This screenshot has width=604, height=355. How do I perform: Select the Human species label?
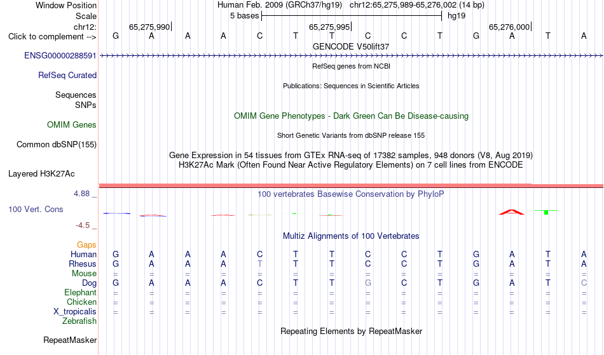[x=83, y=254]
